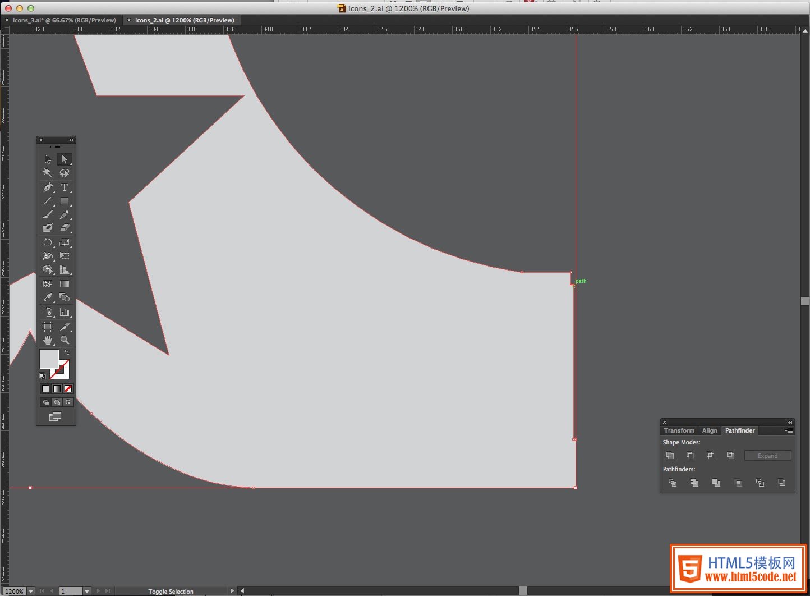This screenshot has height=596, width=810.
Task: Select the Pathfinder panel tab
Action: click(x=740, y=430)
